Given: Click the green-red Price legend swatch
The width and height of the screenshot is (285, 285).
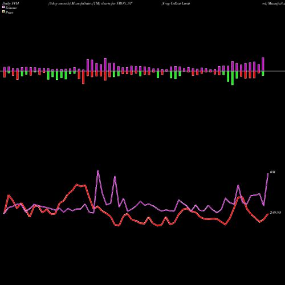Looking at the screenshot, I should pyautogui.click(x=3, y=12).
